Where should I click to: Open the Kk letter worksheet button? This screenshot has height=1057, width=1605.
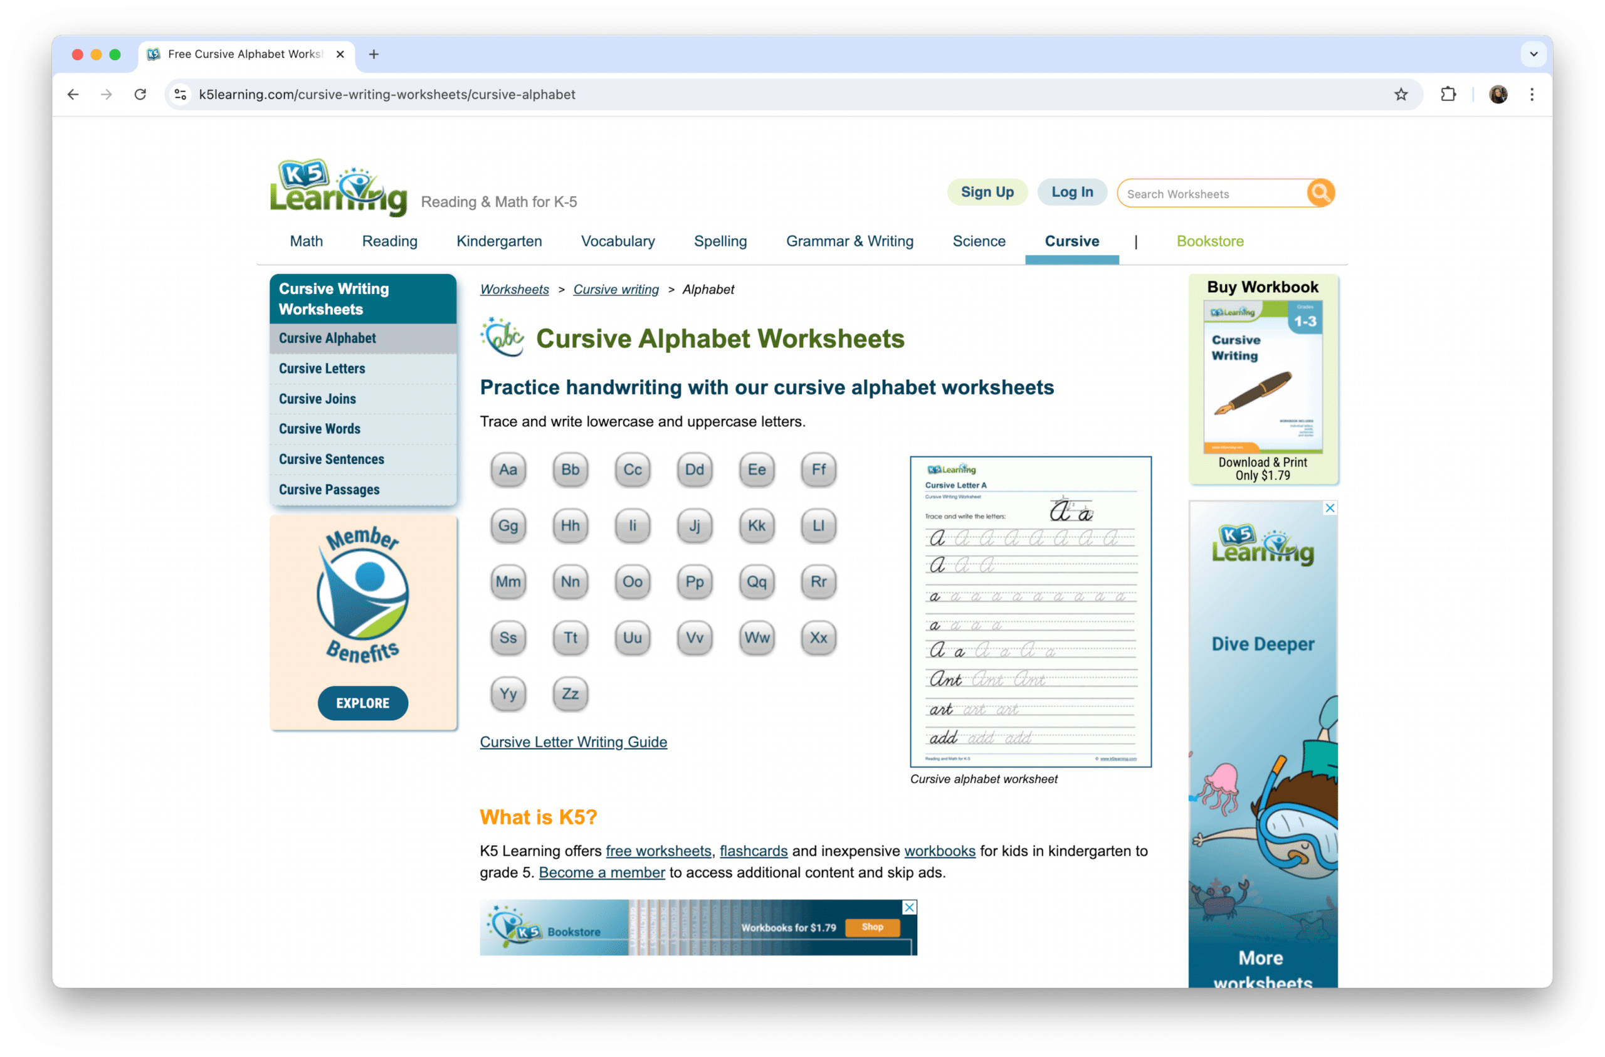pos(756,525)
